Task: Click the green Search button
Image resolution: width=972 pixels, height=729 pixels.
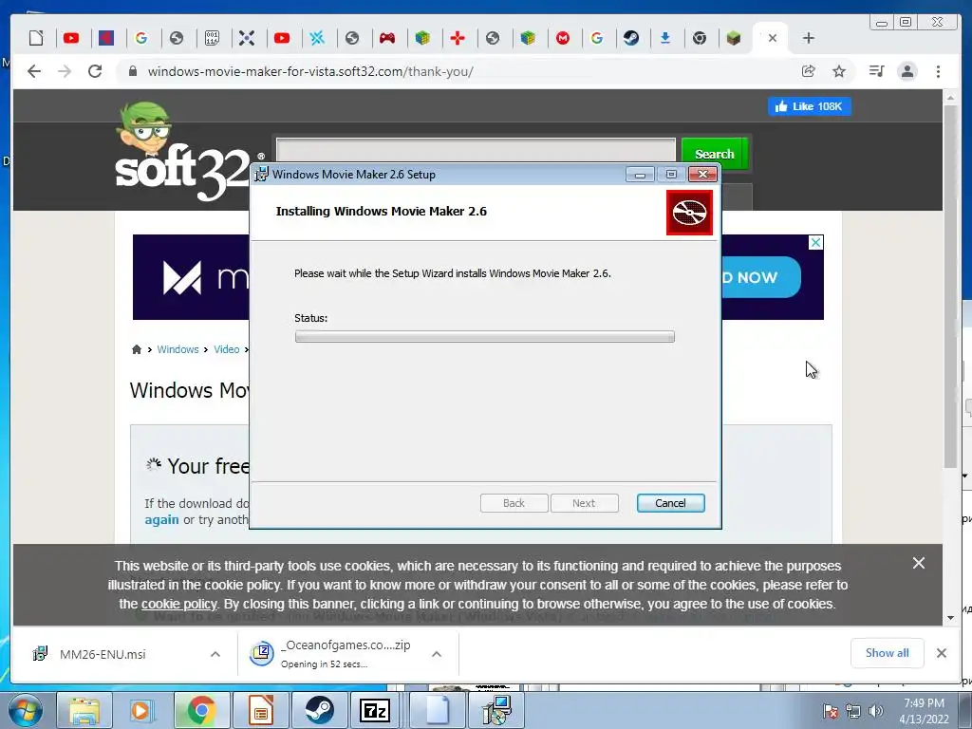Action: point(714,154)
